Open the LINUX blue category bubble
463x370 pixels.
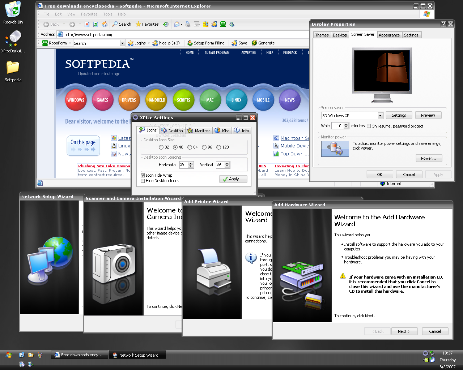click(x=237, y=100)
